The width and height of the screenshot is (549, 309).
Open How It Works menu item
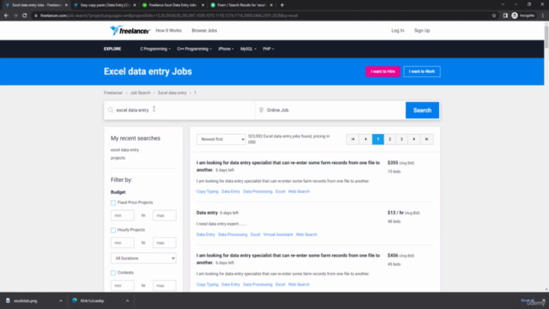pos(168,31)
